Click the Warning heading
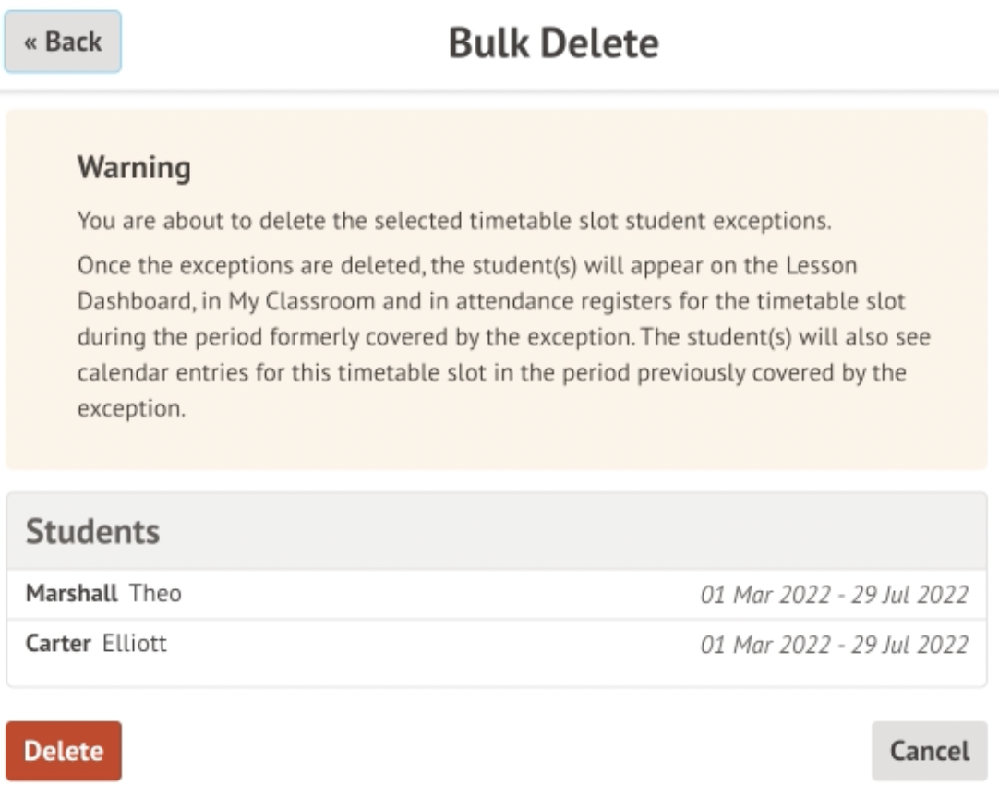Image resolution: width=999 pixels, height=798 pixels. 134,168
